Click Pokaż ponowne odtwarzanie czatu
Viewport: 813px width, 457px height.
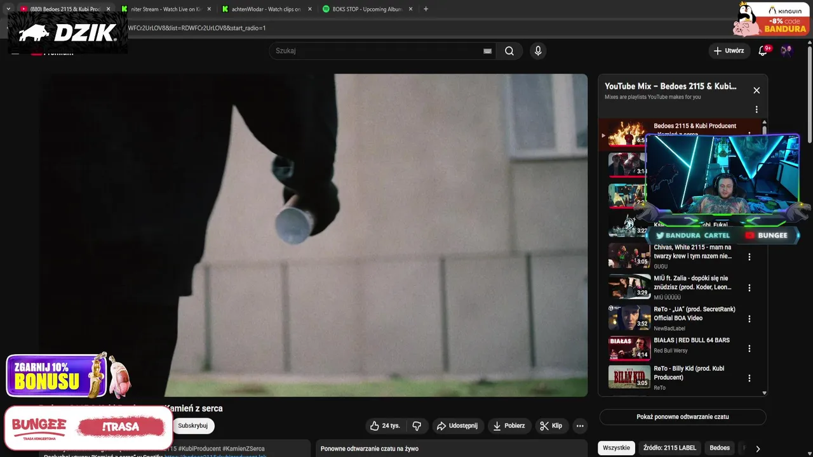point(683,417)
